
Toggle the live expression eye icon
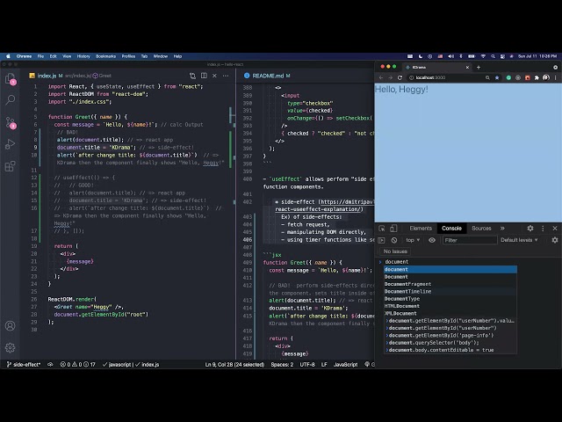(432, 240)
